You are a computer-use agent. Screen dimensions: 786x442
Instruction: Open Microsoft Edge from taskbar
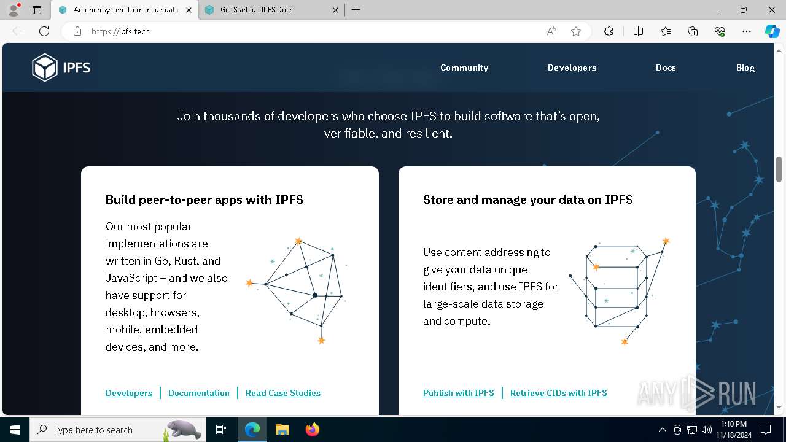click(x=252, y=430)
